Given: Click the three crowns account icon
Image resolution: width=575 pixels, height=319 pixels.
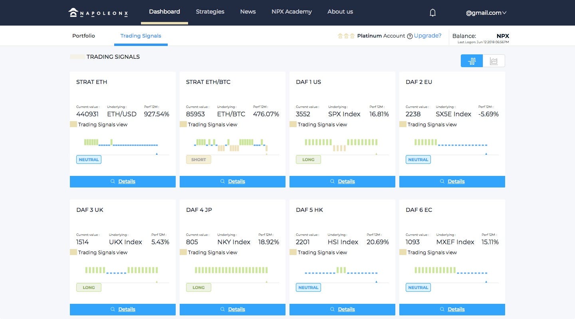Looking at the screenshot, I should point(346,36).
